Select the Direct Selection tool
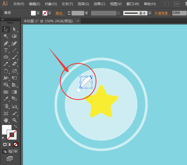Image resolution: width=187 pixels, height=165 pixels. point(14,29)
